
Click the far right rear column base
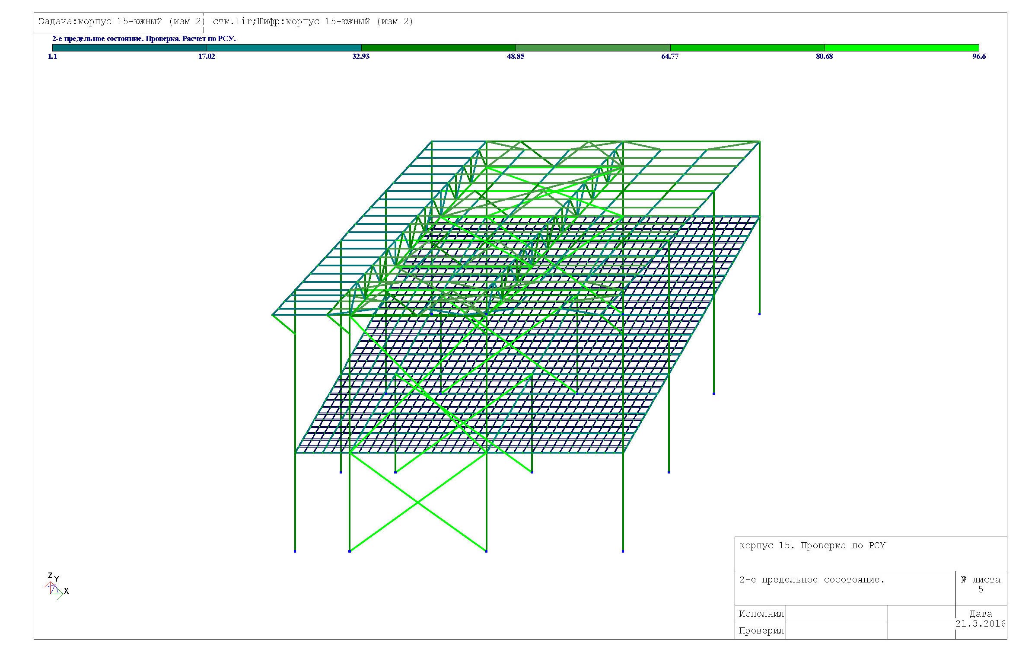pyautogui.click(x=759, y=314)
